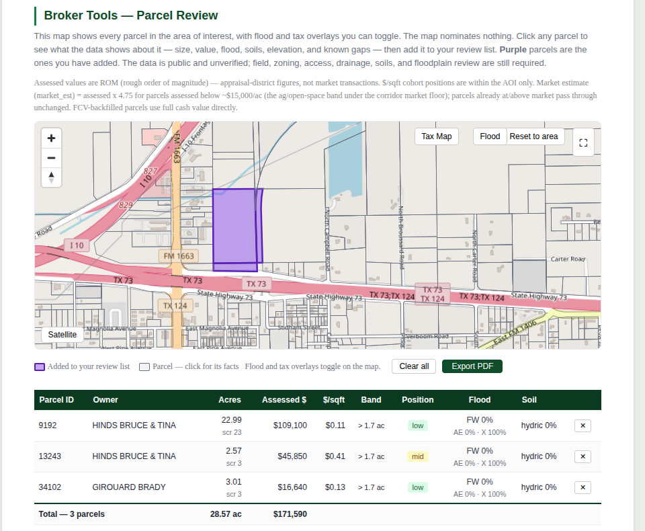Click parcel ID 13243 cell
Viewport: 645px width, 531px height.
50,456
